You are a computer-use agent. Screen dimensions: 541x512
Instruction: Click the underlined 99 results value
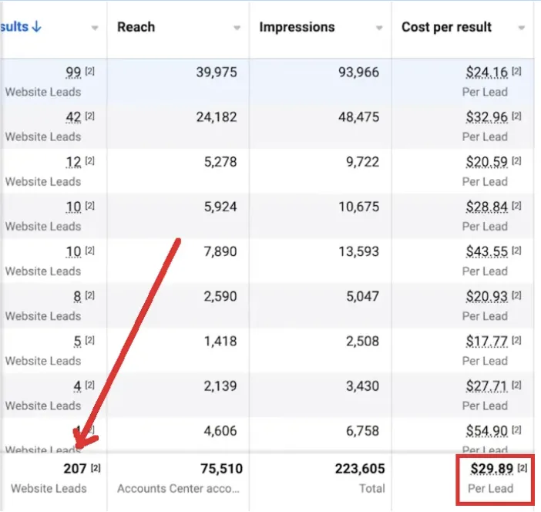pyautogui.click(x=73, y=72)
